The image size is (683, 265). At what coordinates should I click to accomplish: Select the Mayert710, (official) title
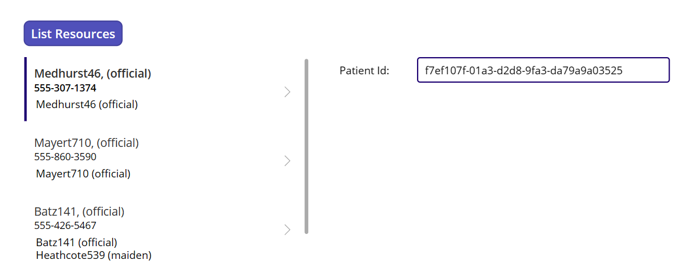[87, 143]
